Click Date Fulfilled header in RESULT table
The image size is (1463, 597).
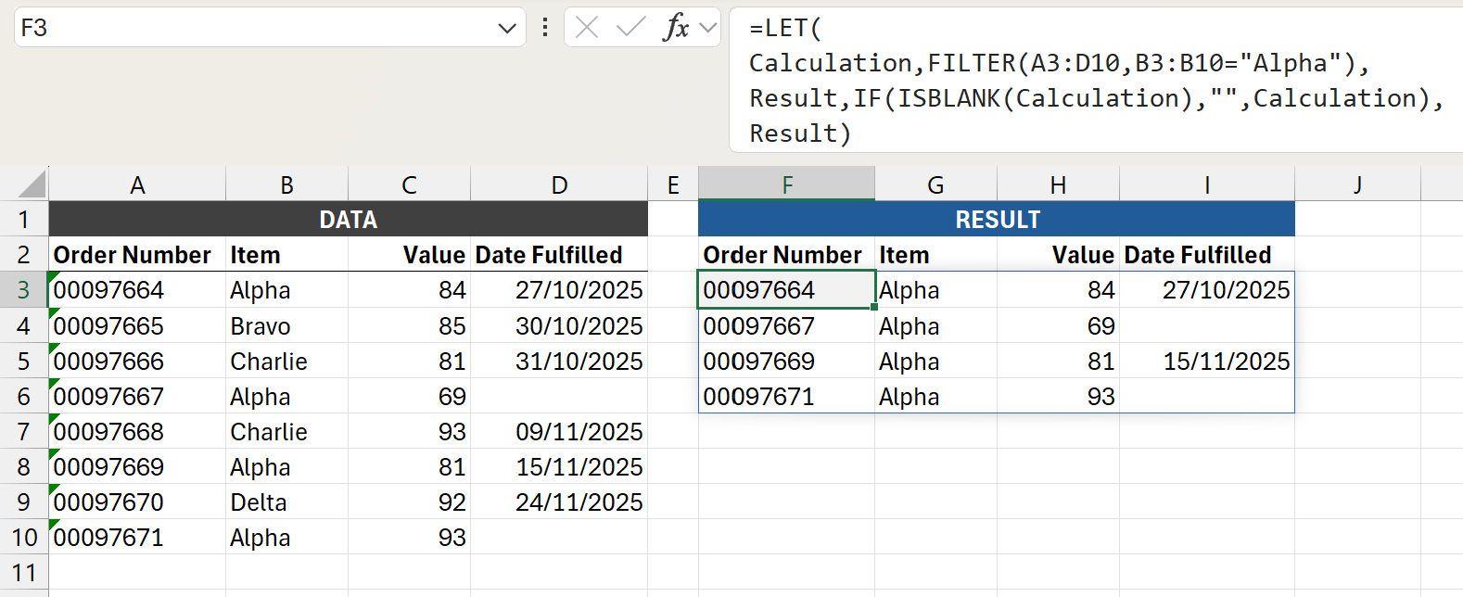click(1207, 255)
